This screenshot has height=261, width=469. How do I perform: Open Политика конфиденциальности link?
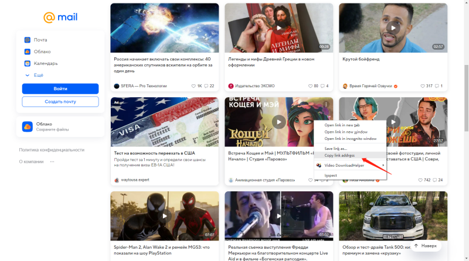[x=52, y=150]
